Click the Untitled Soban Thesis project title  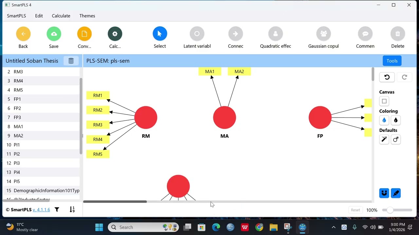pos(32,61)
